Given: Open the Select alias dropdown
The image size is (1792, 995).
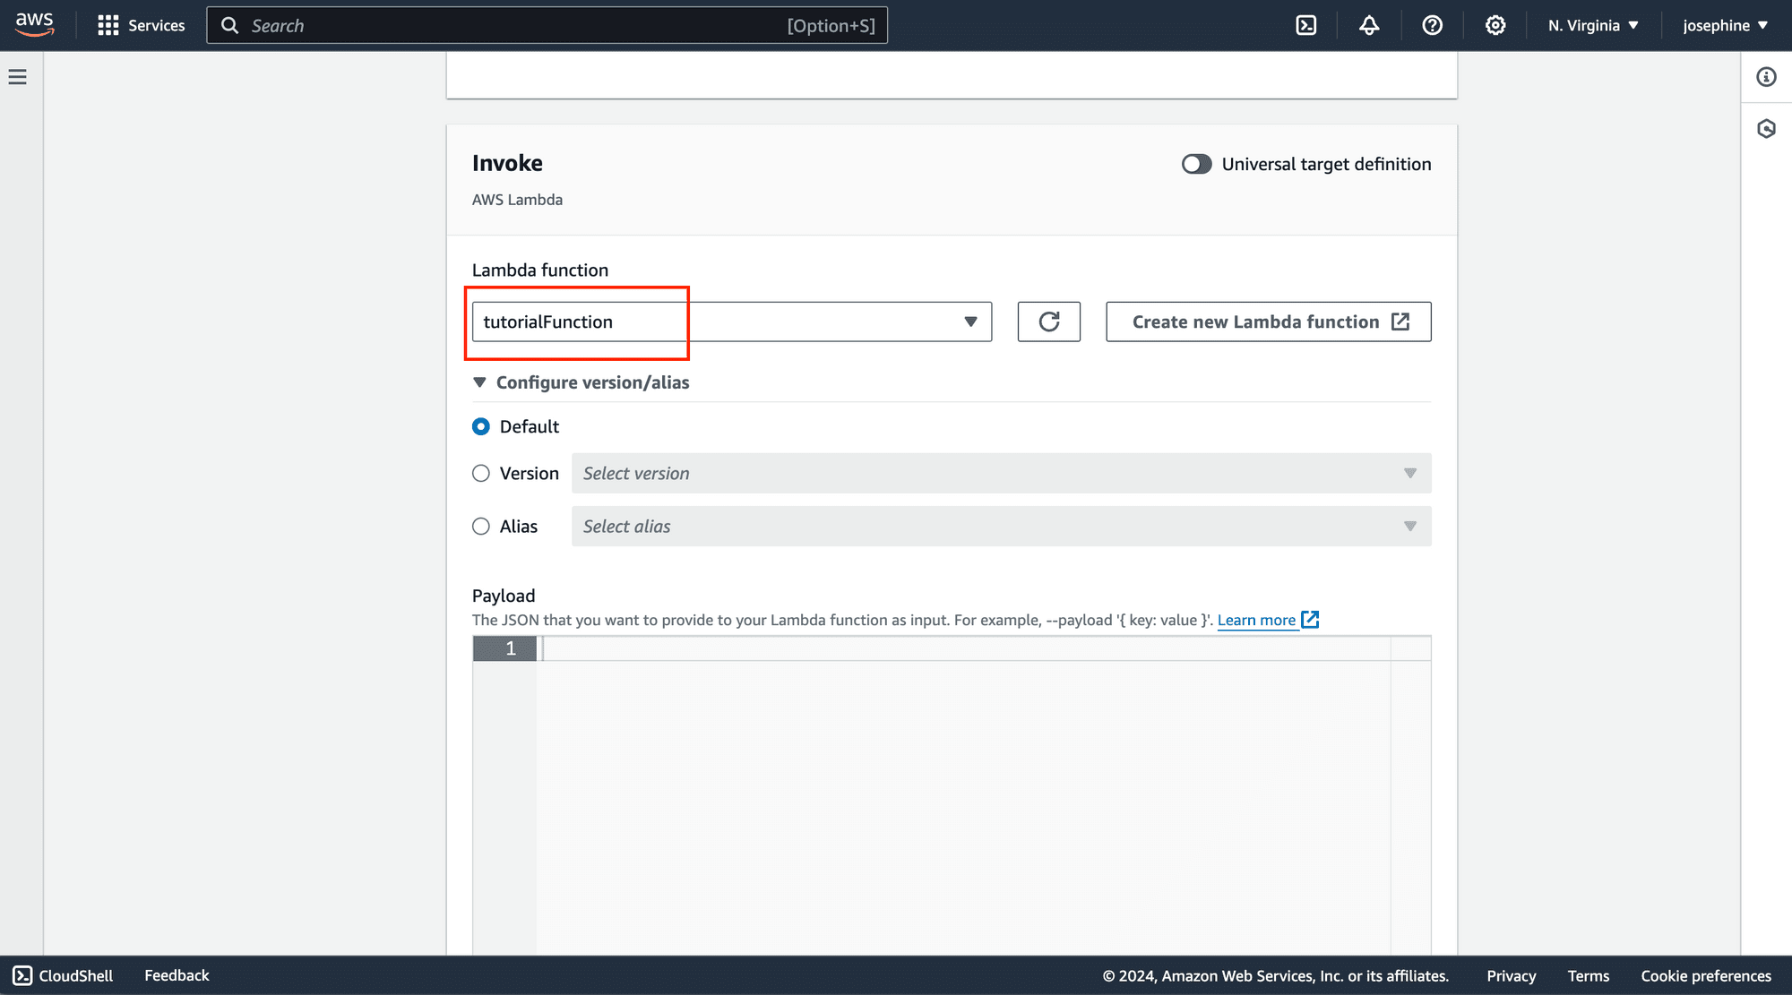Looking at the screenshot, I should [1002, 527].
